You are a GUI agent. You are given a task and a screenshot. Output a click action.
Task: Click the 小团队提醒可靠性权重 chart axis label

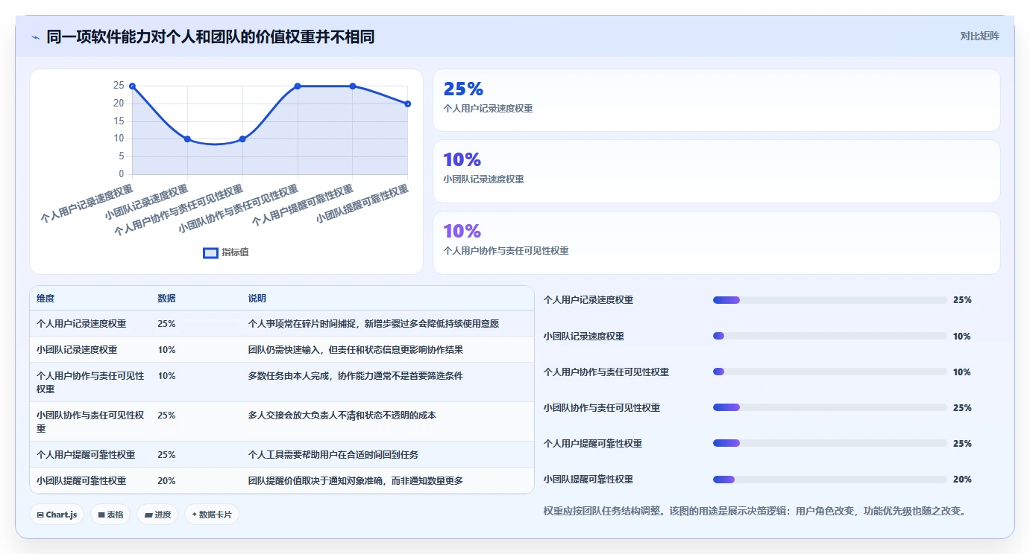(362, 204)
